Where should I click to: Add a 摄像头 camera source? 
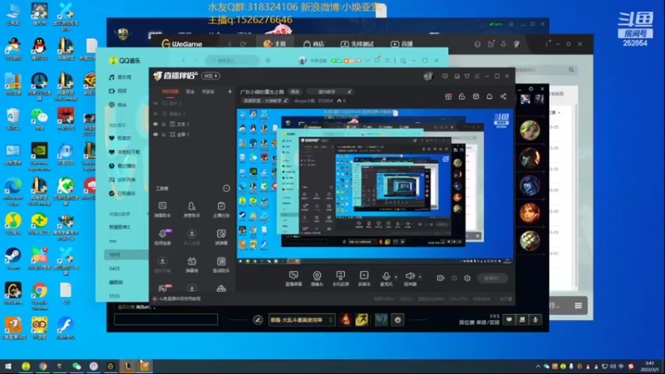pyautogui.click(x=317, y=278)
